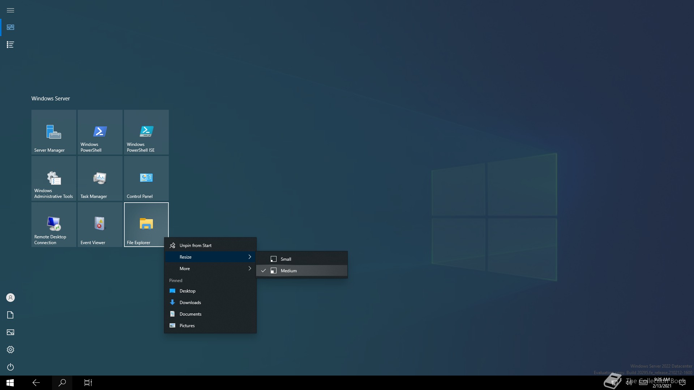Open the Event Viewer tile
Viewport: 694px width, 390px height.
(x=100, y=225)
